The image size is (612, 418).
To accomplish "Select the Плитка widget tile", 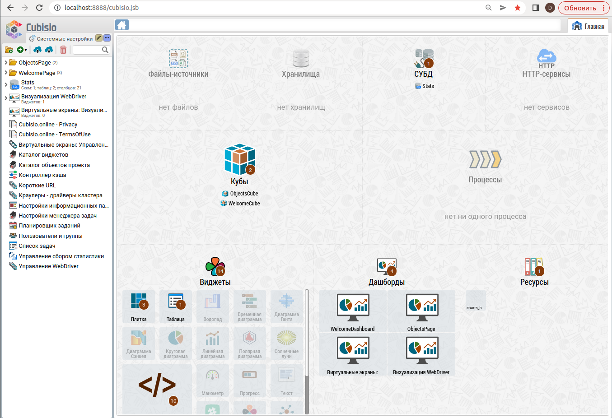I will [139, 307].
